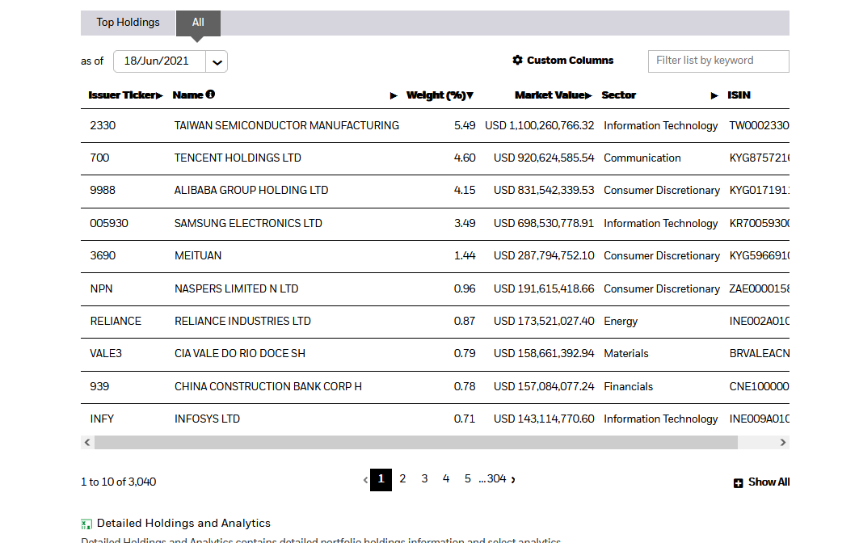
Task: Click NASPERS LIMITED N LTD name
Action: (236, 288)
